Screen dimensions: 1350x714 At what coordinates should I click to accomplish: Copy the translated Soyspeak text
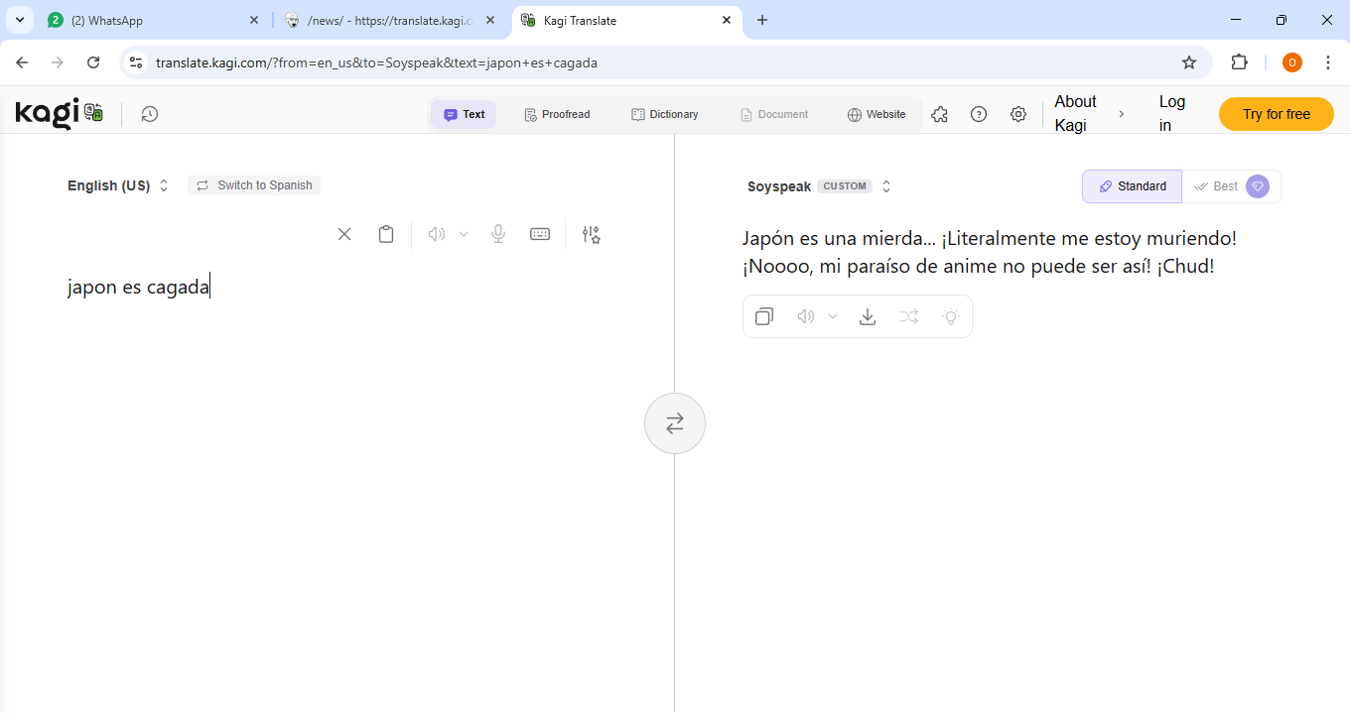764,316
